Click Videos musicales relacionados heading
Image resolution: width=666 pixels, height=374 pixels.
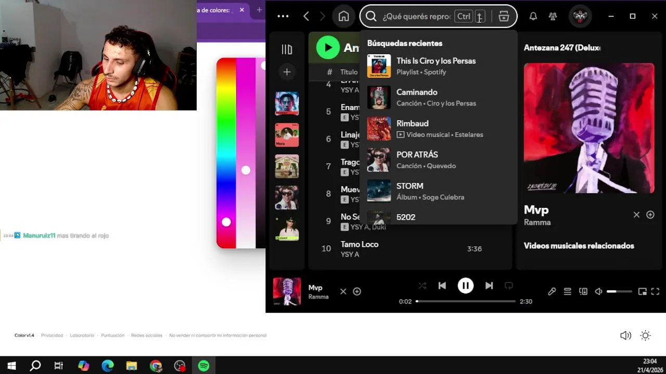coord(579,246)
